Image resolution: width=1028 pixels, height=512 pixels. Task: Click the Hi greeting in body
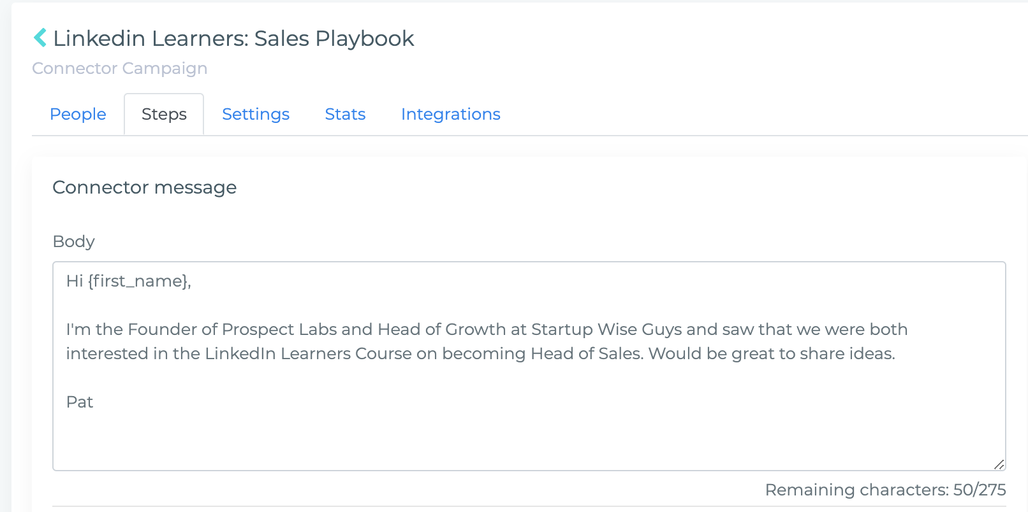(x=74, y=281)
